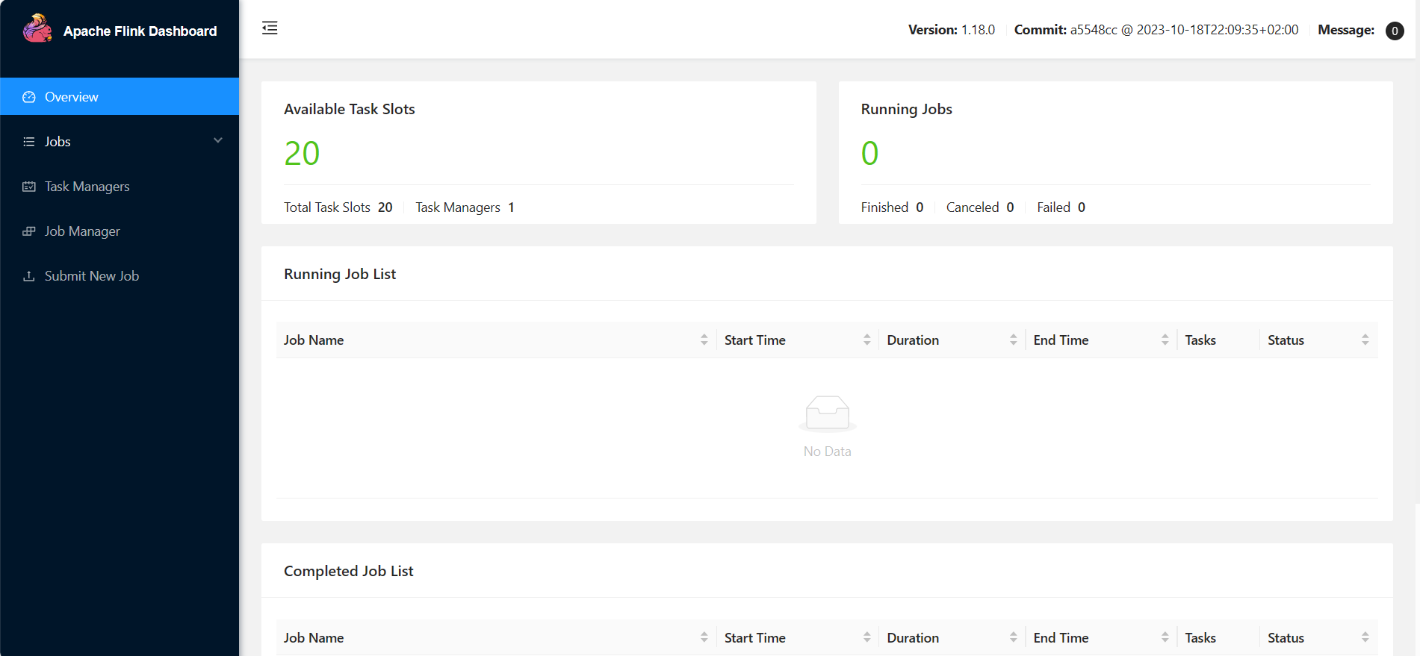Sort Running Job List by Duration
The image size is (1420, 656).
pyautogui.click(x=1013, y=340)
